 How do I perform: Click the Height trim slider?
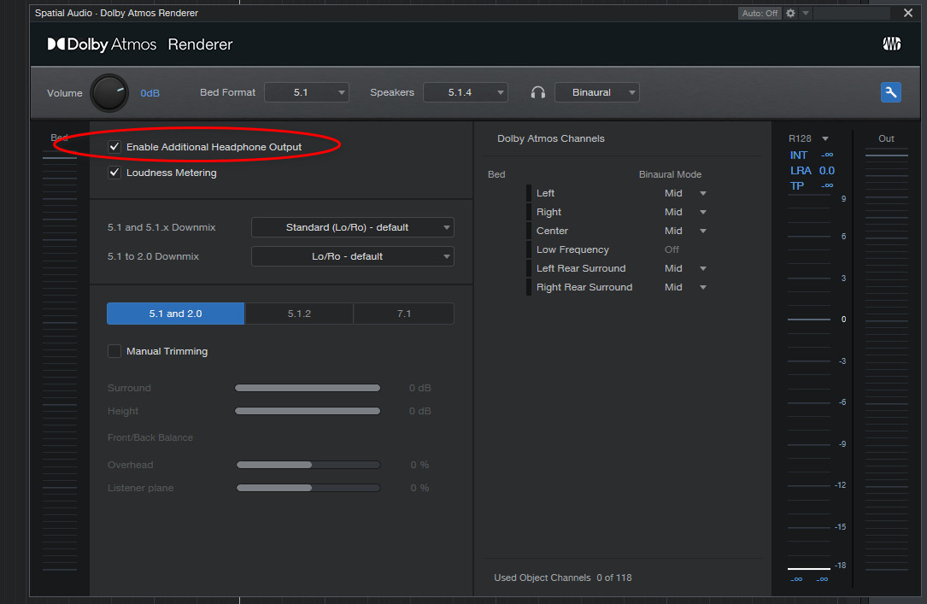pos(308,411)
